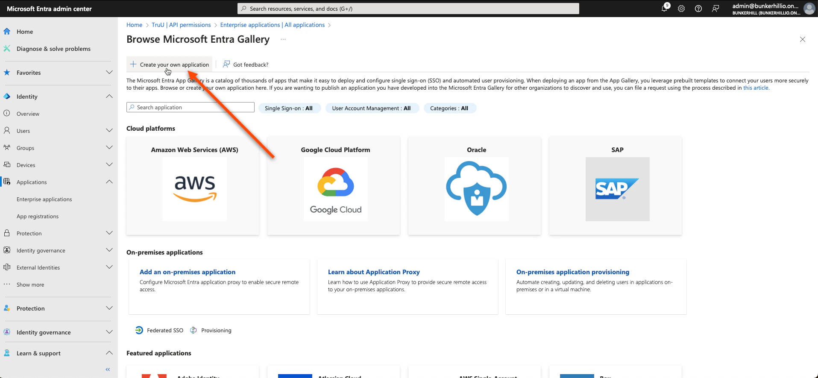Click the Learn & support icon

(x=7, y=353)
